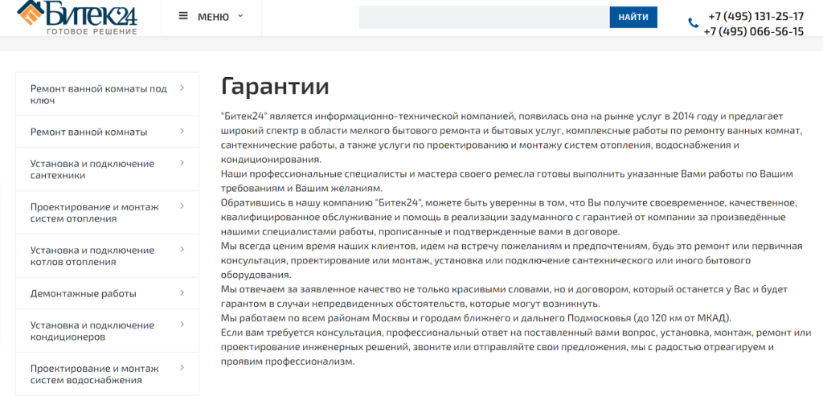
Task: Click the search input field
Action: coord(483,17)
